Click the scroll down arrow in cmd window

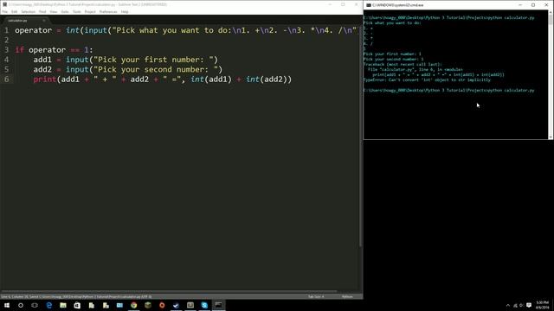pos(551,136)
